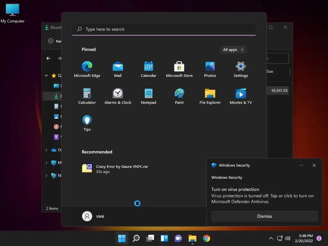Viewport: 328px width, 246px height.
Task: Click the Start button on taskbar
Action: click(122, 238)
